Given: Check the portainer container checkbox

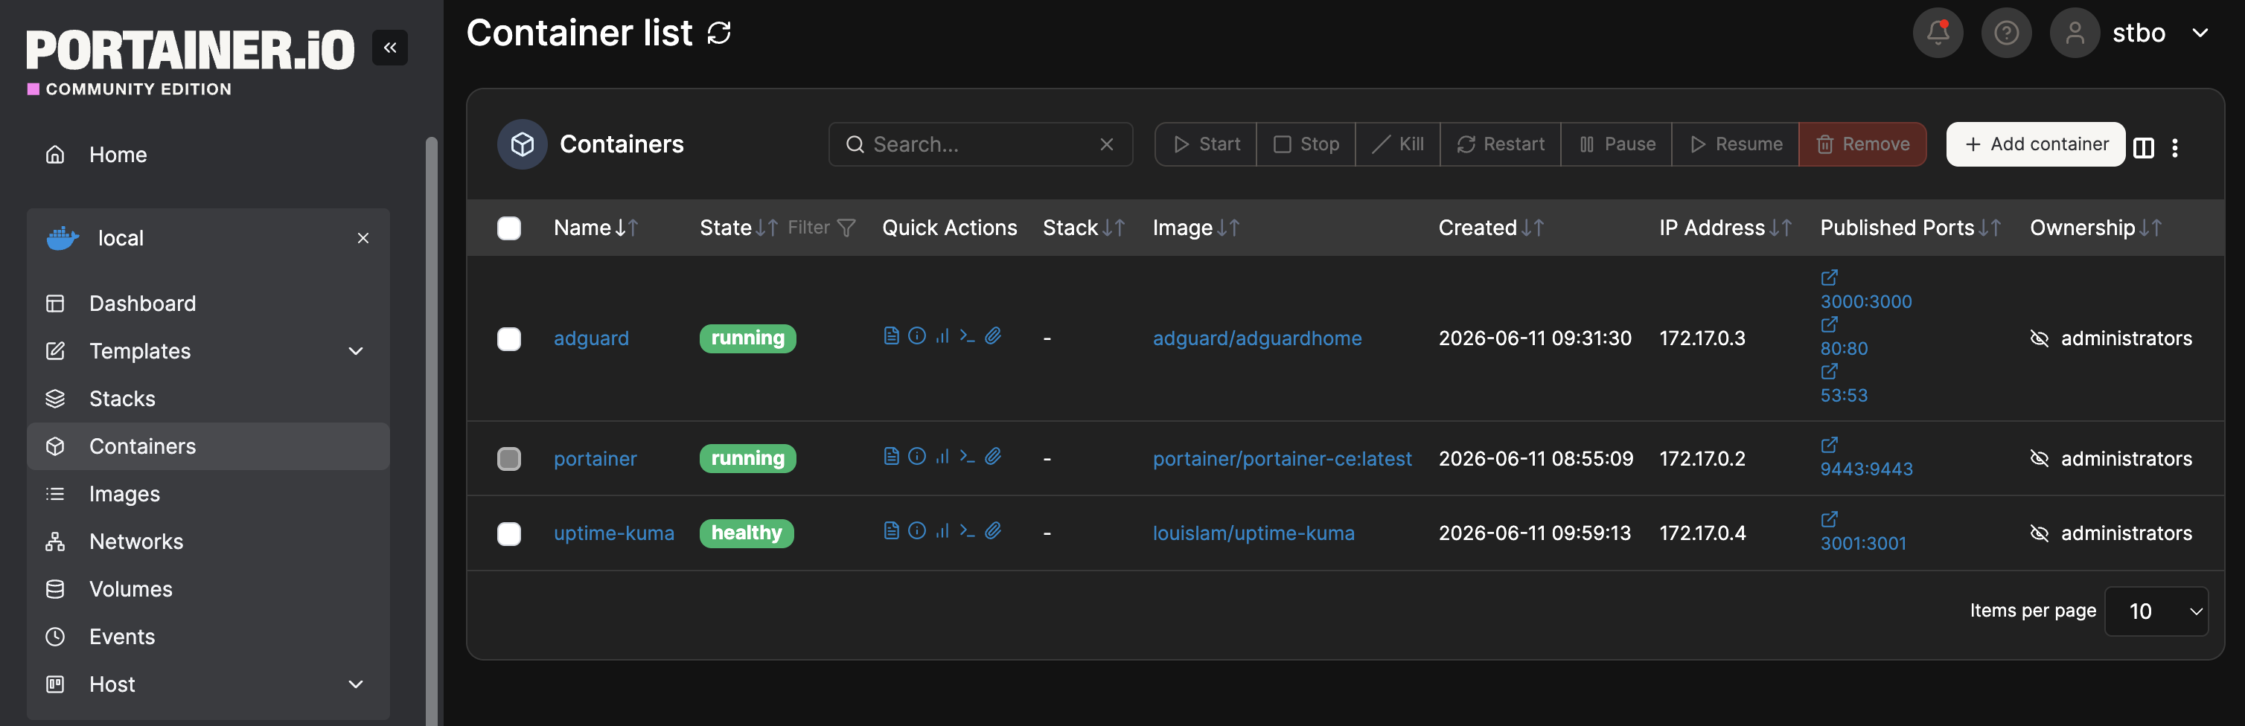Looking at the screenshot, I should [509, 459].
